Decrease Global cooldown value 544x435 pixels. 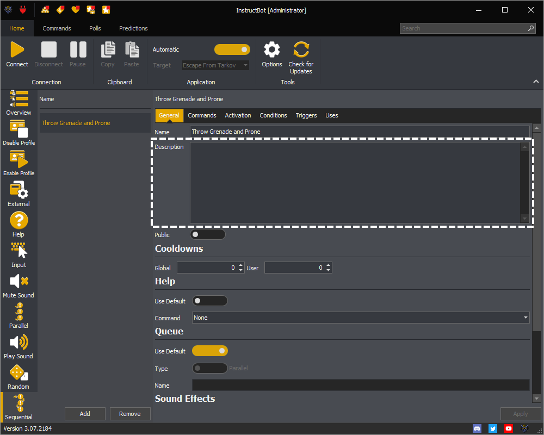[x=241, y=270]
